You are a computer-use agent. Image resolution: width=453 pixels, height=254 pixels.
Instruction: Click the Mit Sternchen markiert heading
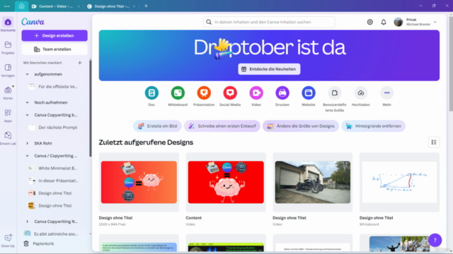pyautogui.click(x=42, y=63)
